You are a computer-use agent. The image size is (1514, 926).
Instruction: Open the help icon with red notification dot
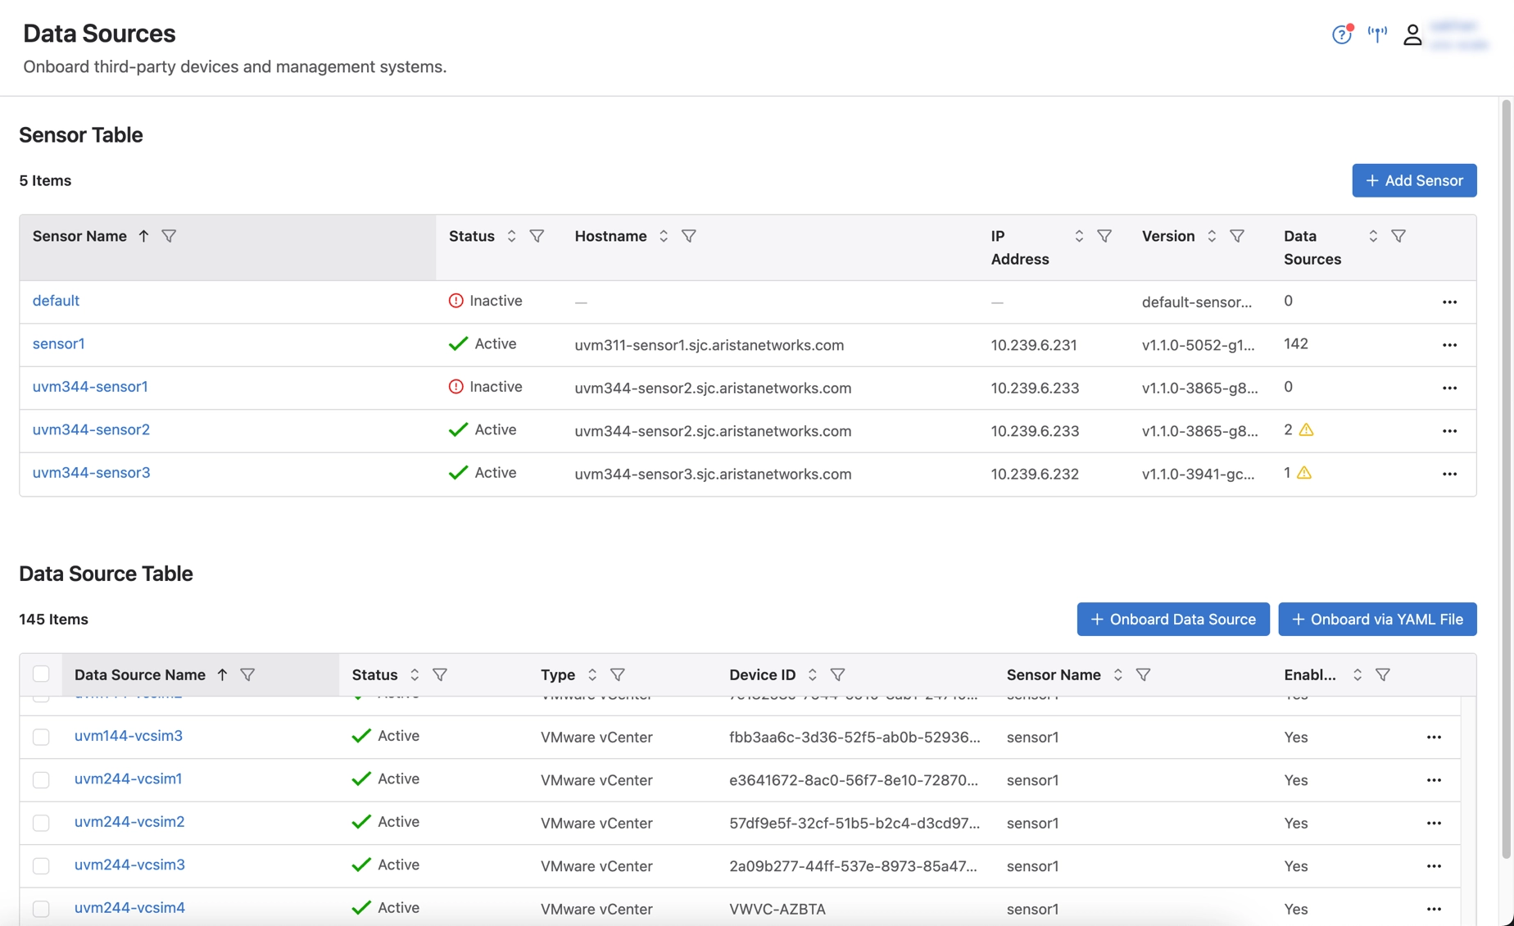(x=1341, y=34)
